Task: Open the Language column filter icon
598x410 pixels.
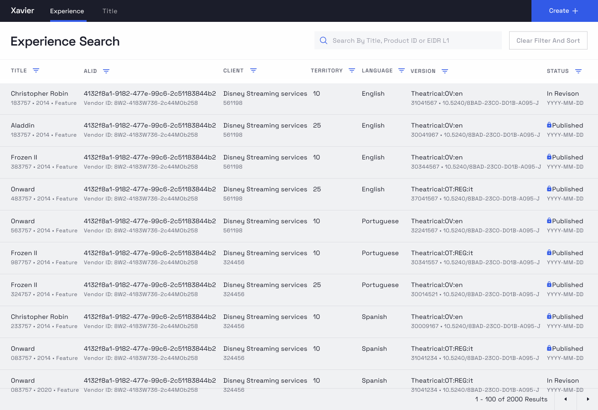Action: click(x=402, y=71)
